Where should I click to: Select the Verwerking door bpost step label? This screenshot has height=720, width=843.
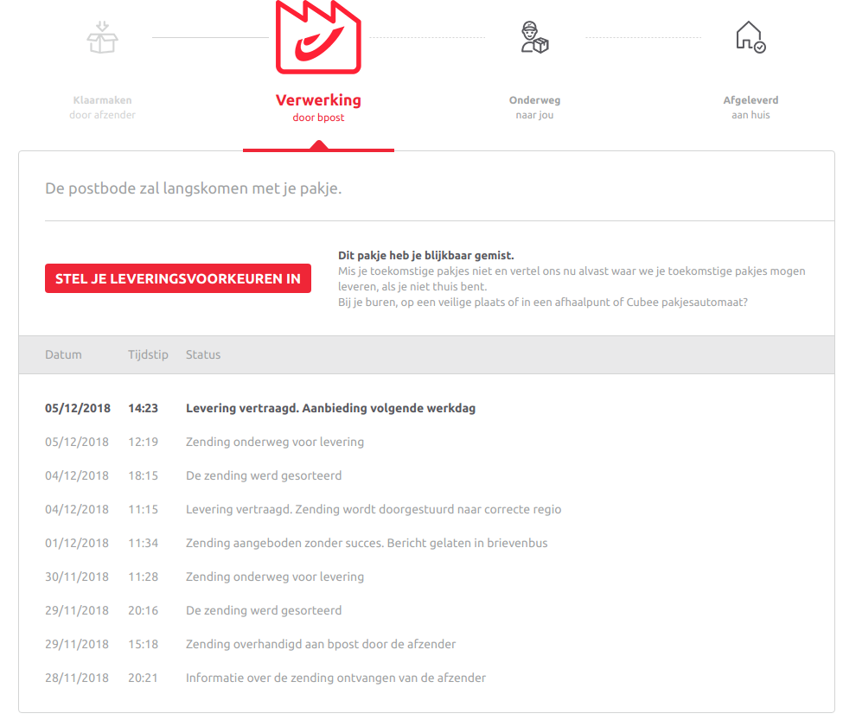point(318,107)
